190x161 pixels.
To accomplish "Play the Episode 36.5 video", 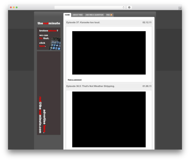I will 109,120.
